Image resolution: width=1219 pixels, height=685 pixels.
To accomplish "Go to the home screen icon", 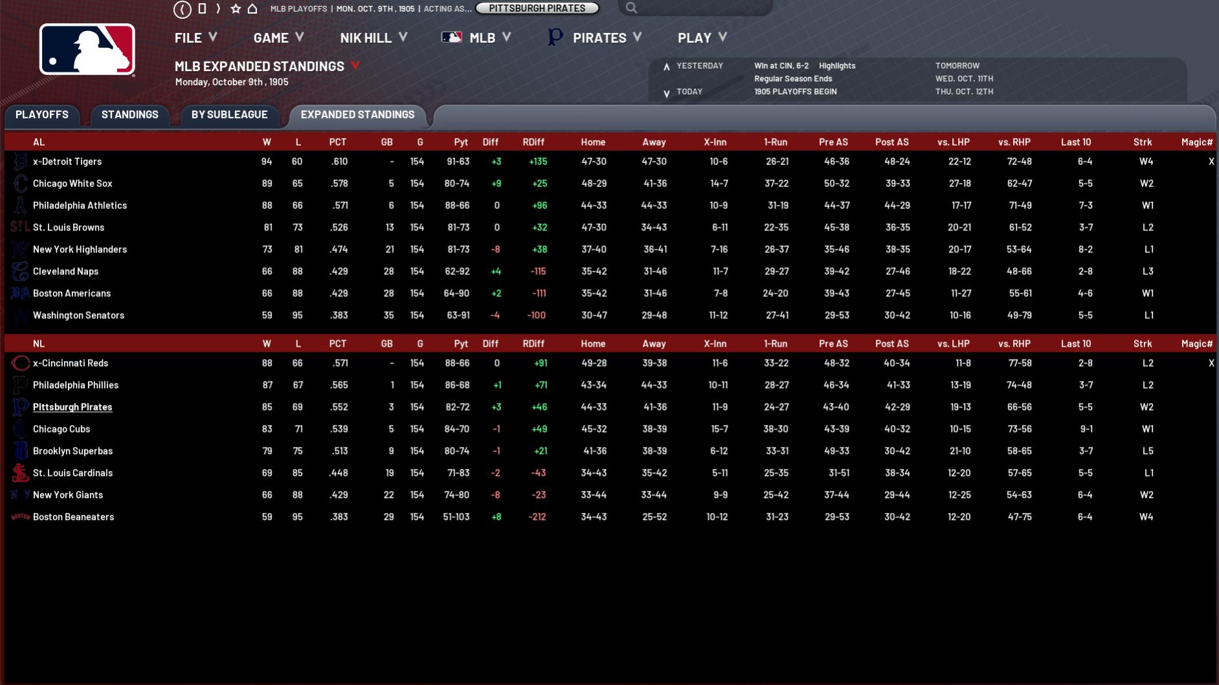I will point(252,9).
